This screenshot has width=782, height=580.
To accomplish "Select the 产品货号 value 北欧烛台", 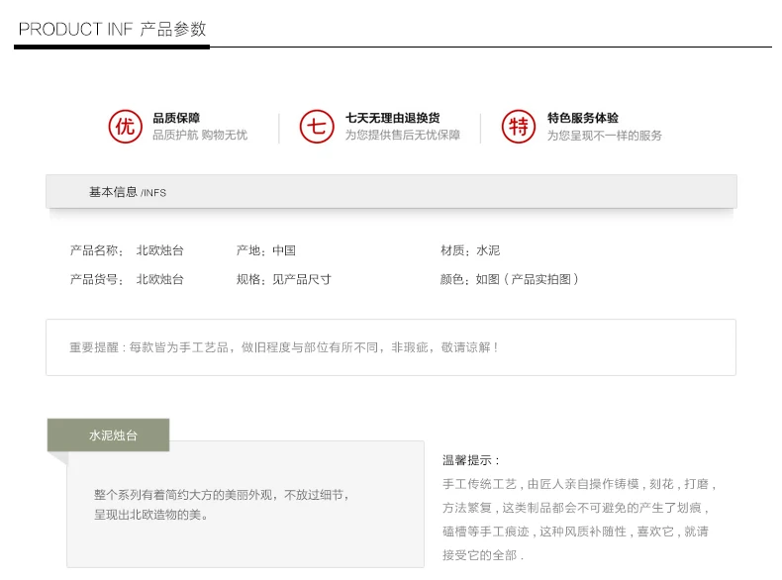I will pyautogui.click(x=160, y=279).
